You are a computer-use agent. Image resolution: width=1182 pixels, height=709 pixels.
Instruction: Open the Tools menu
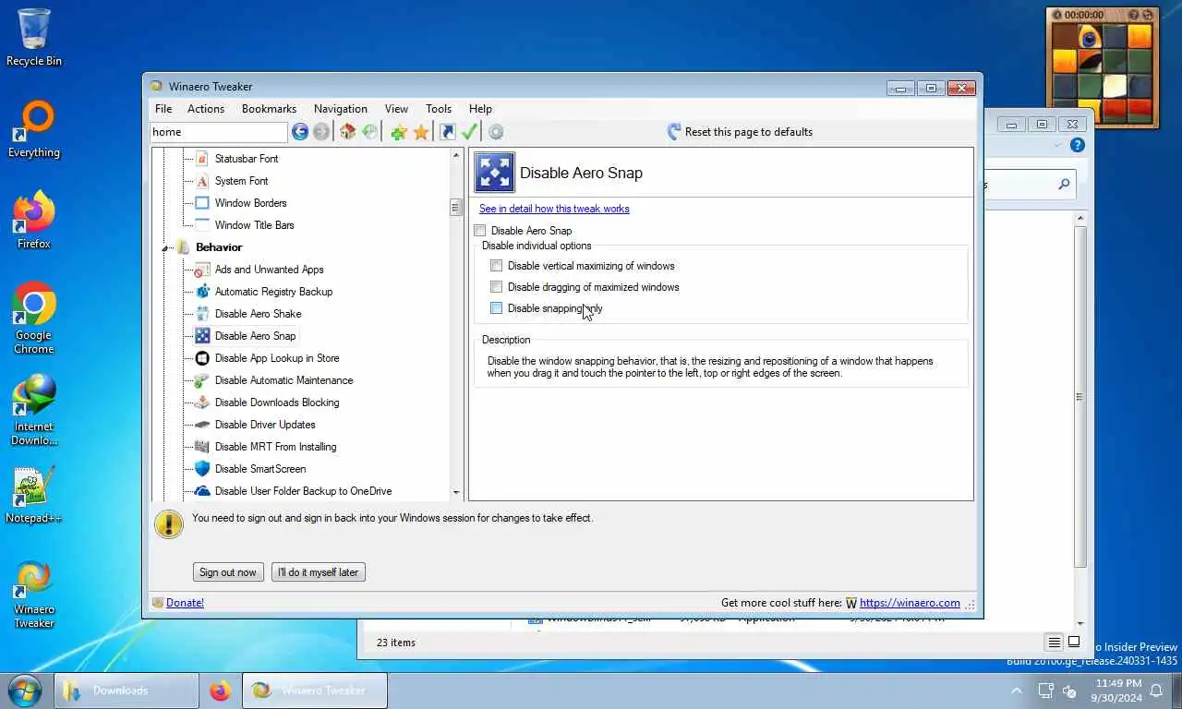pos(439,109)
